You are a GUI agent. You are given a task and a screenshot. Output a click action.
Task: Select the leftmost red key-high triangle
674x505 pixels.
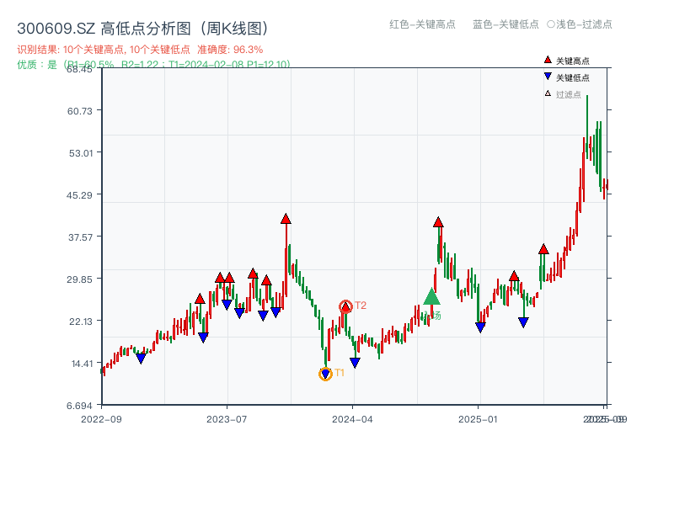pos(200,299)
